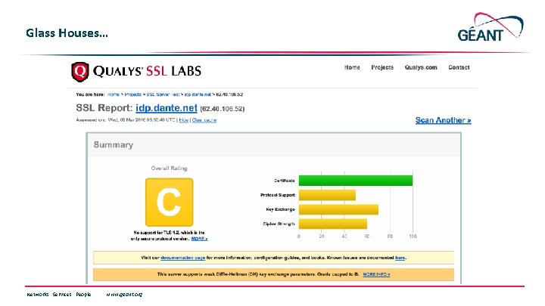The width and height of the screenshot is (545, 306).
Task: Click the MORE link under TLS 1.2 note
Action: (199, 239)
